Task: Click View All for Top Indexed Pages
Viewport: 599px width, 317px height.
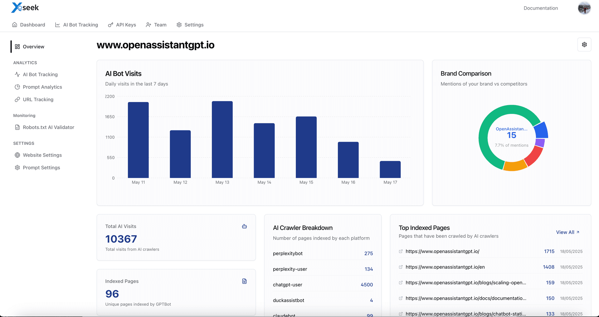Action: (x=567, y=232)
